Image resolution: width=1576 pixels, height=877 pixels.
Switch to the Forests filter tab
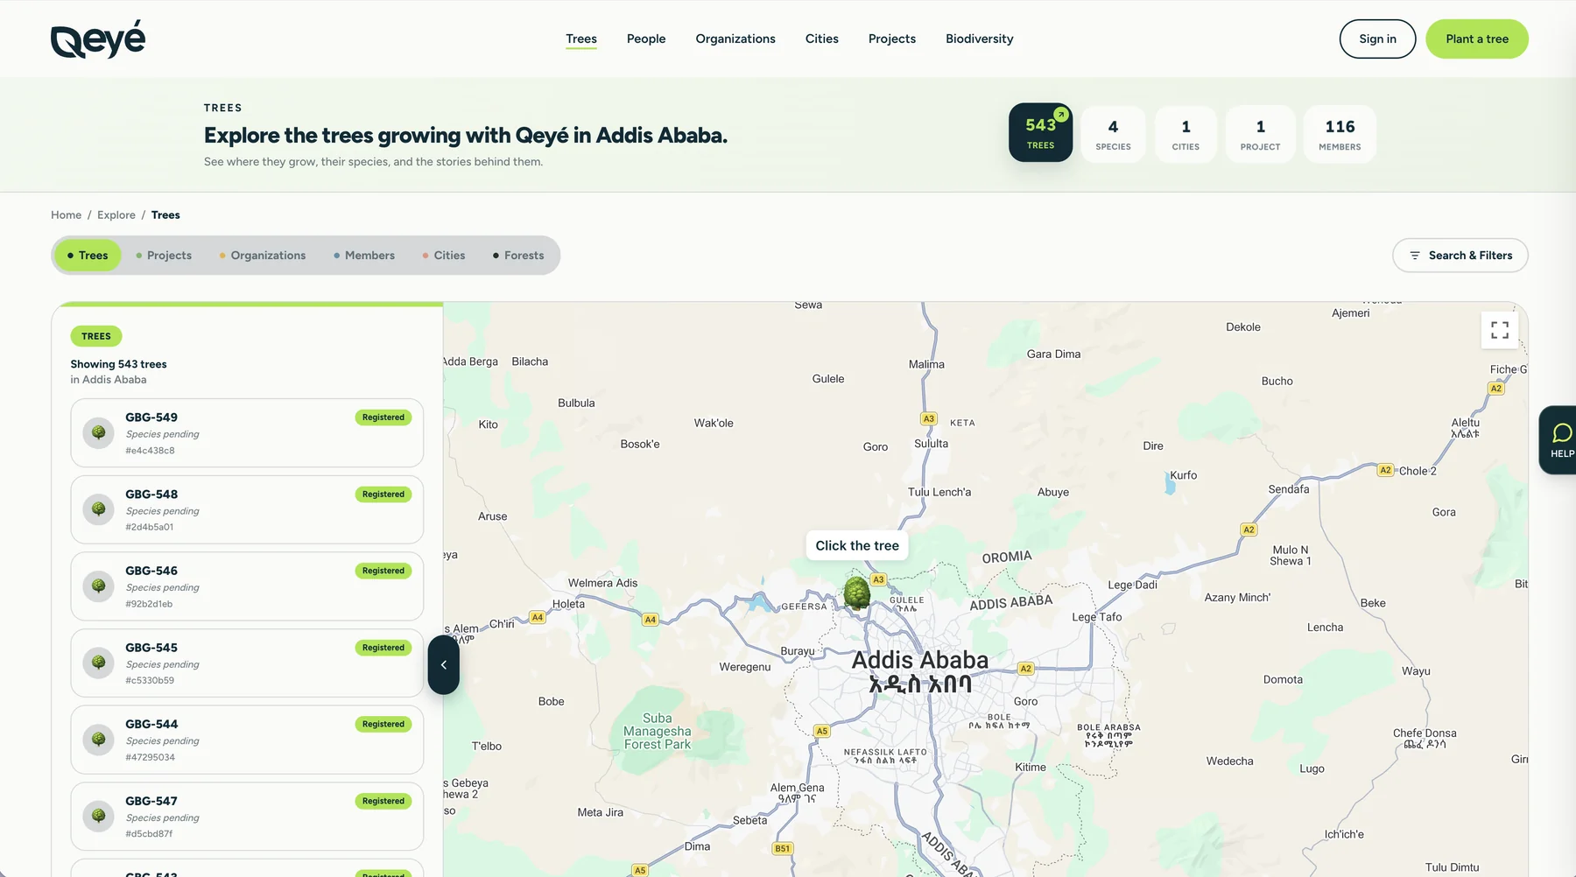coord(518,256)
